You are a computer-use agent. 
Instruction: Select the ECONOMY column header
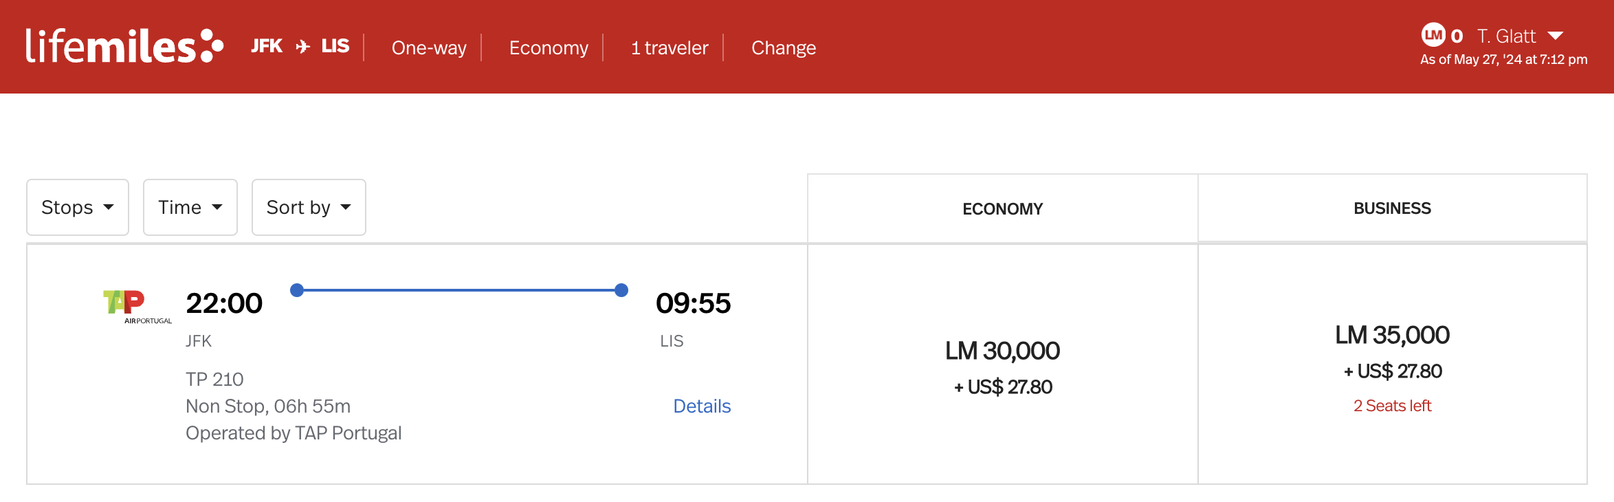(x=1003, y=208)
